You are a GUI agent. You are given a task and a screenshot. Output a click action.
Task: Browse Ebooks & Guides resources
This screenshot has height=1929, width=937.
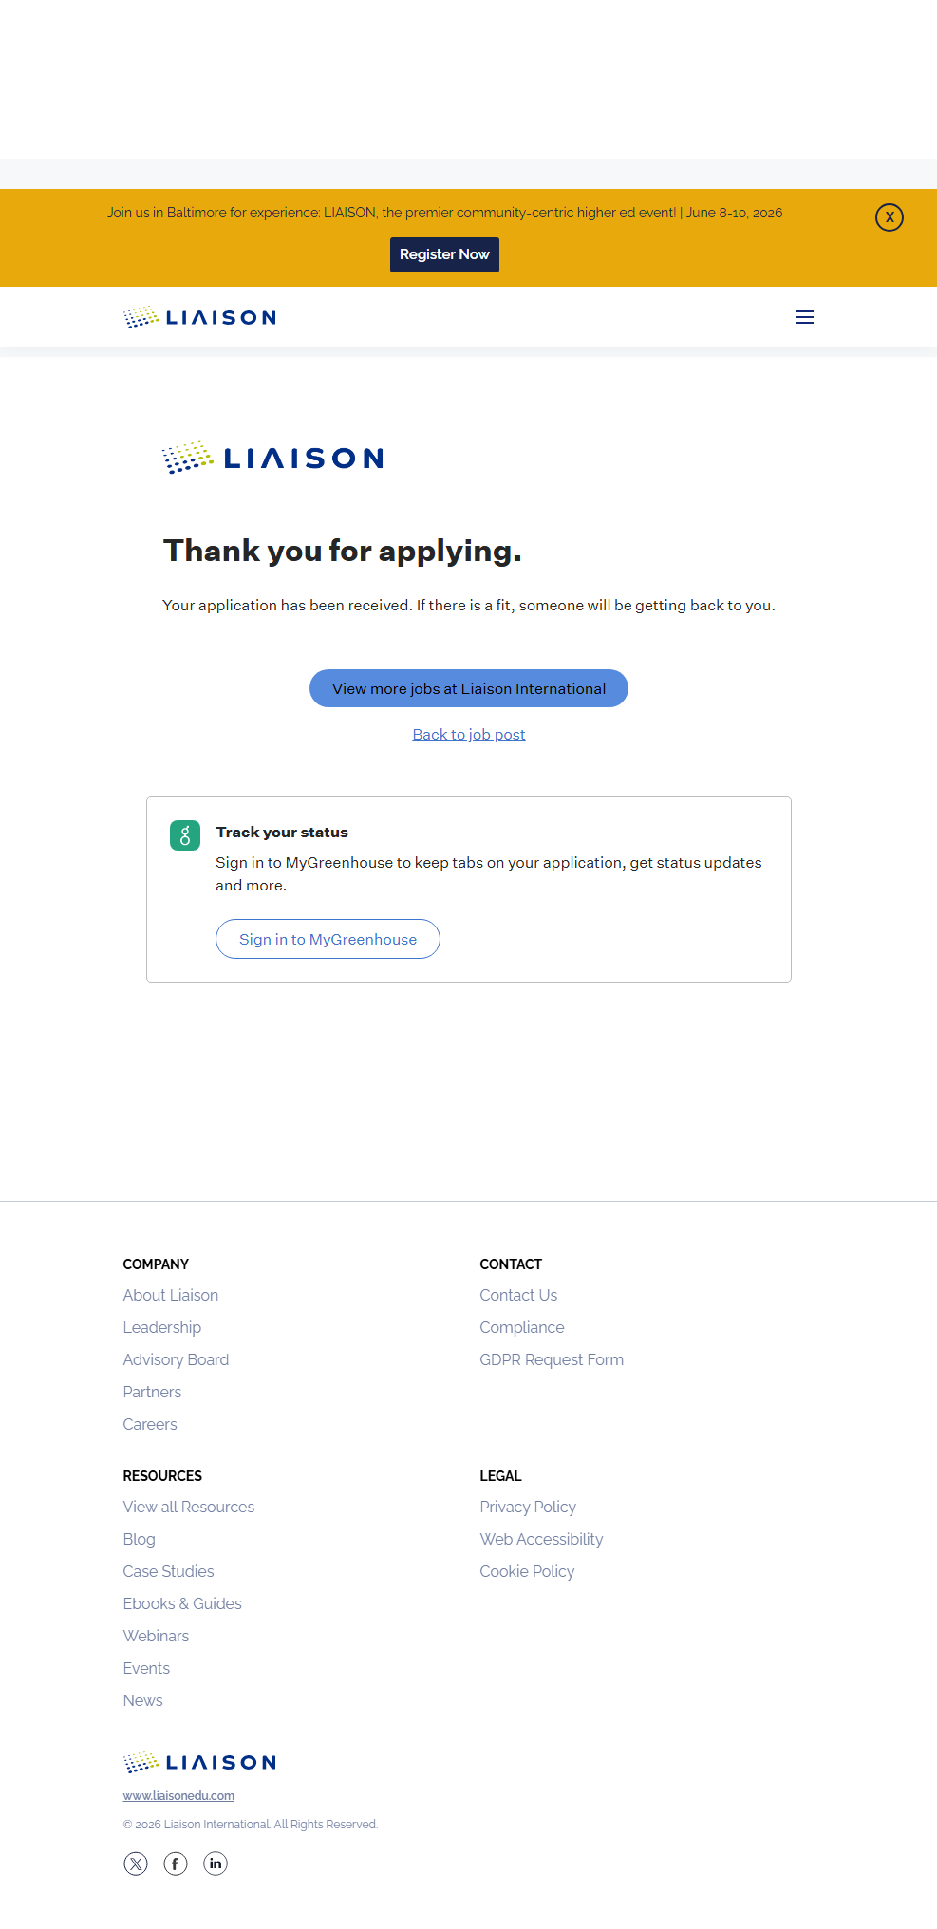(182, 1603)
